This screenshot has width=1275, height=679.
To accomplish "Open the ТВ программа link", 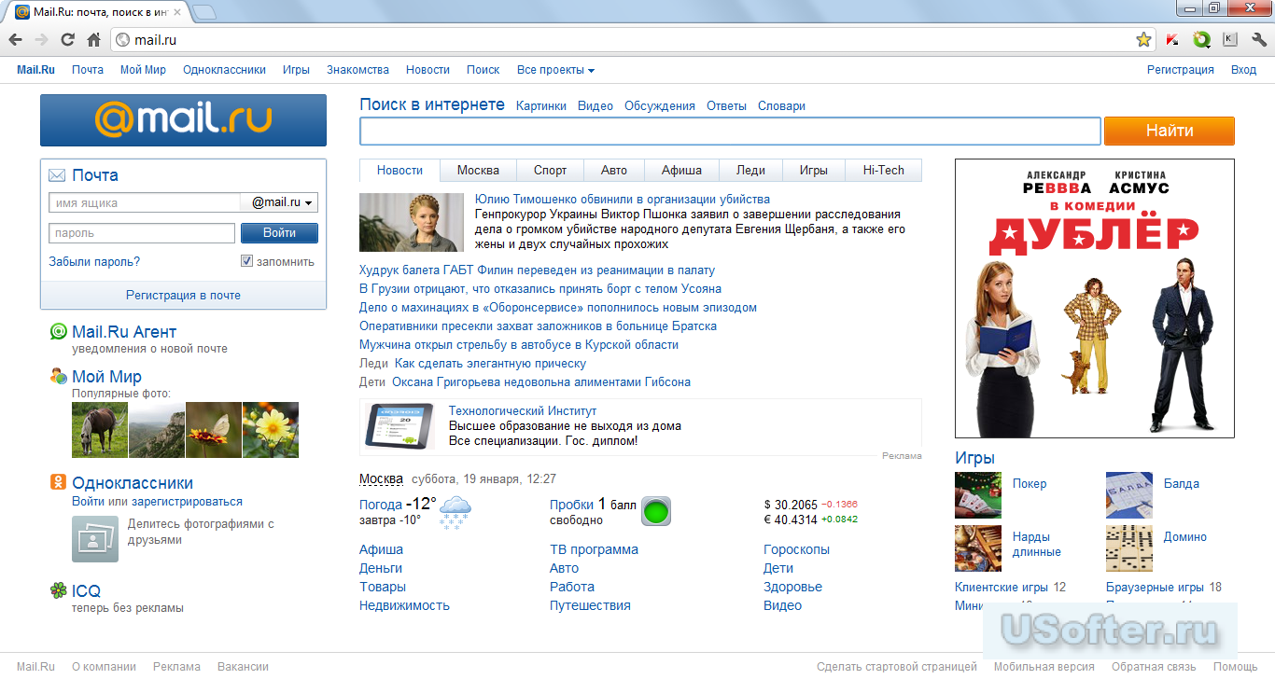I will pyautogui.click(x=594, y=549).
